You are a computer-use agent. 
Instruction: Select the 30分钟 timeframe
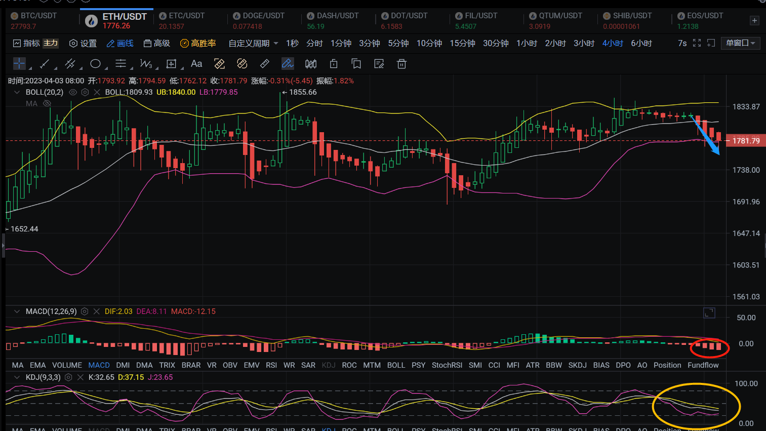pyautogui.click(x=496, y=44)
